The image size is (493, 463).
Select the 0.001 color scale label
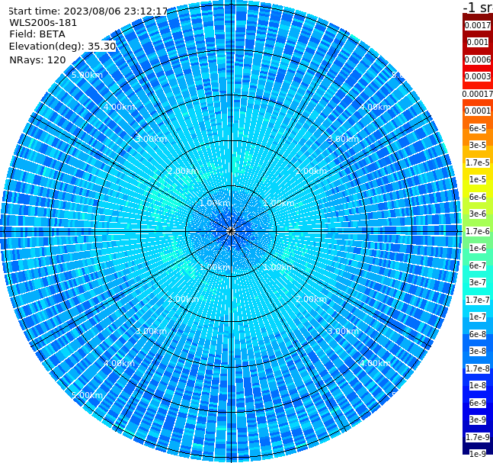(x=478, y=43)
